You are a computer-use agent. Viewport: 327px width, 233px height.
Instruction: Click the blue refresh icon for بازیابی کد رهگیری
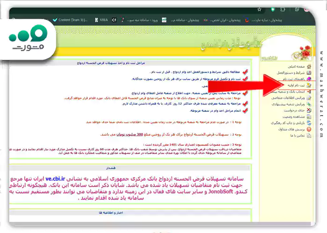(309, 123)
